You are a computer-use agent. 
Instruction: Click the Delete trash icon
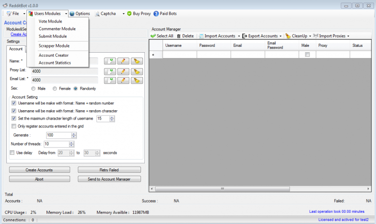tap(179, 36)
